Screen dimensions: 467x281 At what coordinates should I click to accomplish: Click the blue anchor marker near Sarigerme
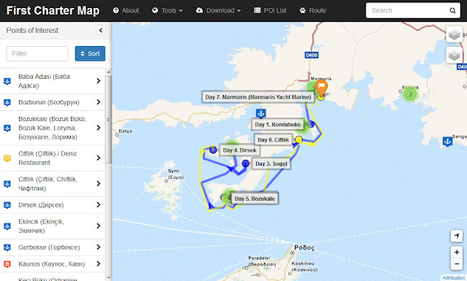pos(447,142)
